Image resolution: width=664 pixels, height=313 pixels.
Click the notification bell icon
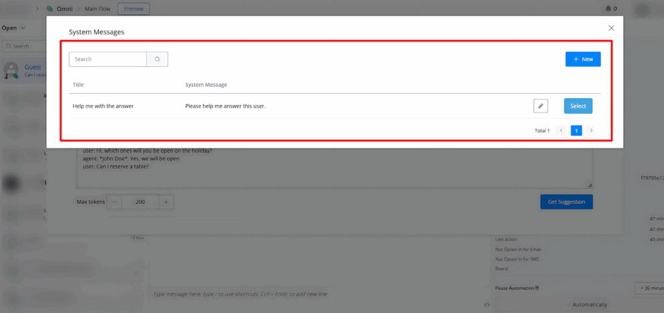point(607,9)
